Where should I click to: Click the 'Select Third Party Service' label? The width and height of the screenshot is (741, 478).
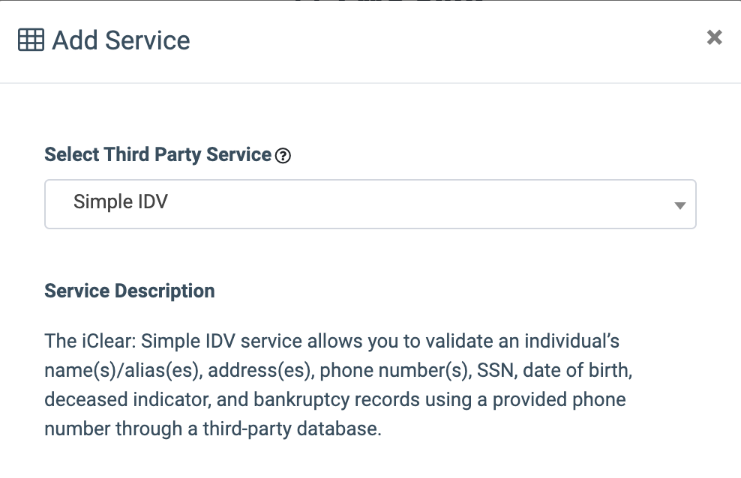(x=157, y=155)
